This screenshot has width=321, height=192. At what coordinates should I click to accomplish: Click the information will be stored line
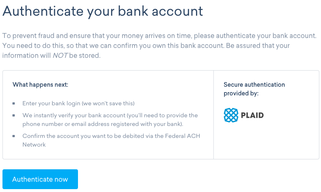52,55
